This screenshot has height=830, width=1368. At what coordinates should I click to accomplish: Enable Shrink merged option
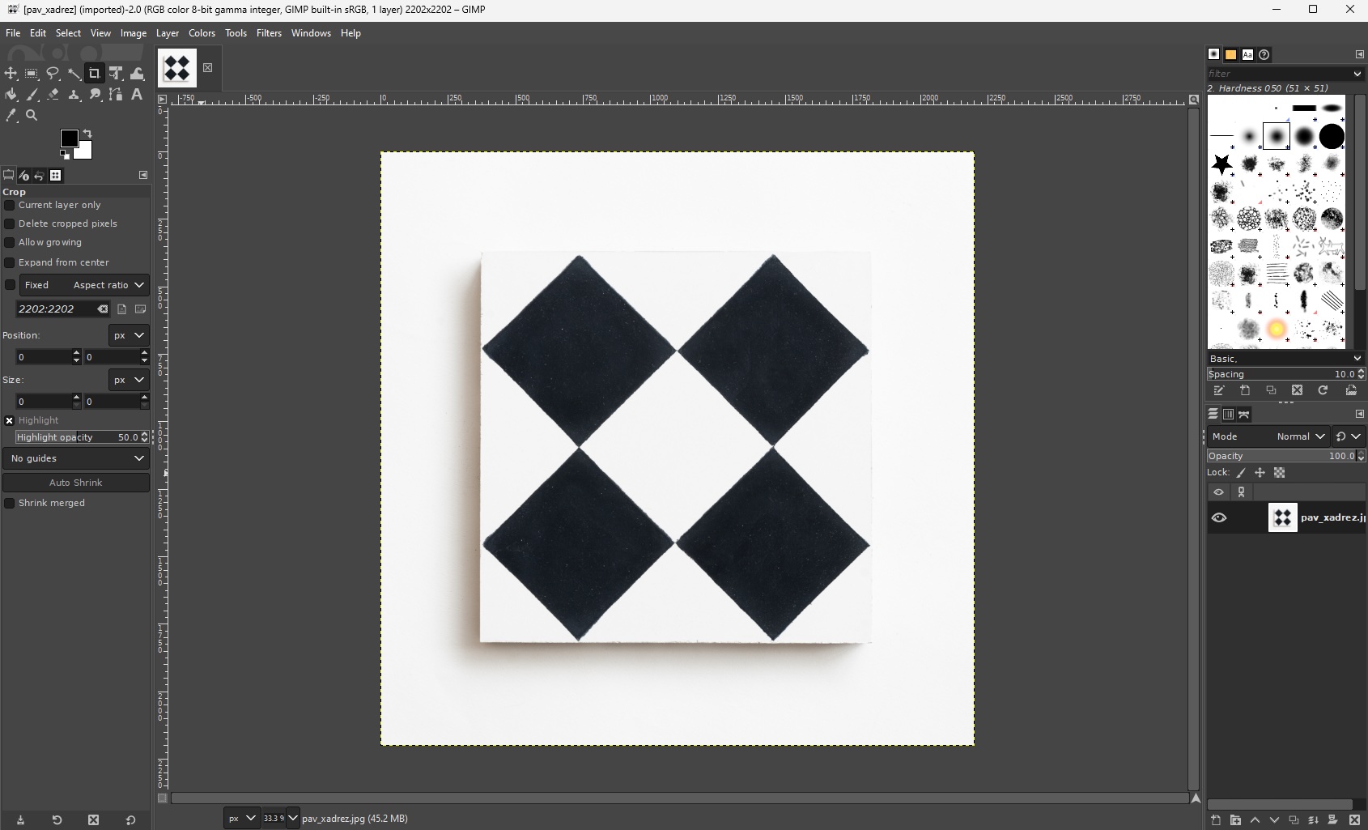[10, 504]
